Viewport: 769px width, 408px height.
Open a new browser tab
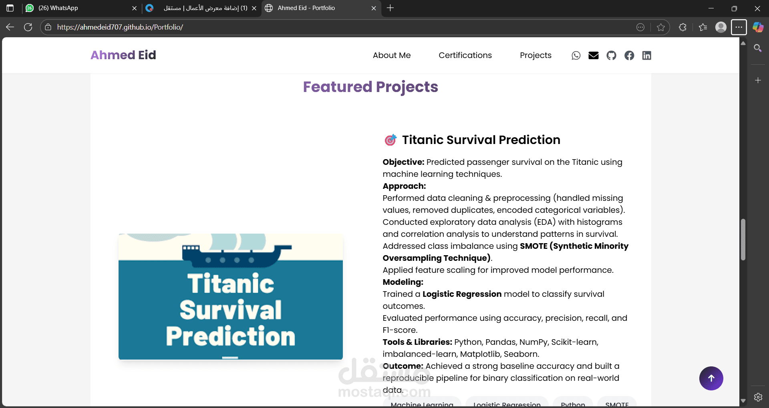[x=391, y=8]
